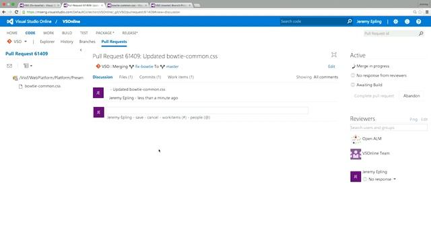
Task: Open the No response vote dropdown
Action: point(395,179)
